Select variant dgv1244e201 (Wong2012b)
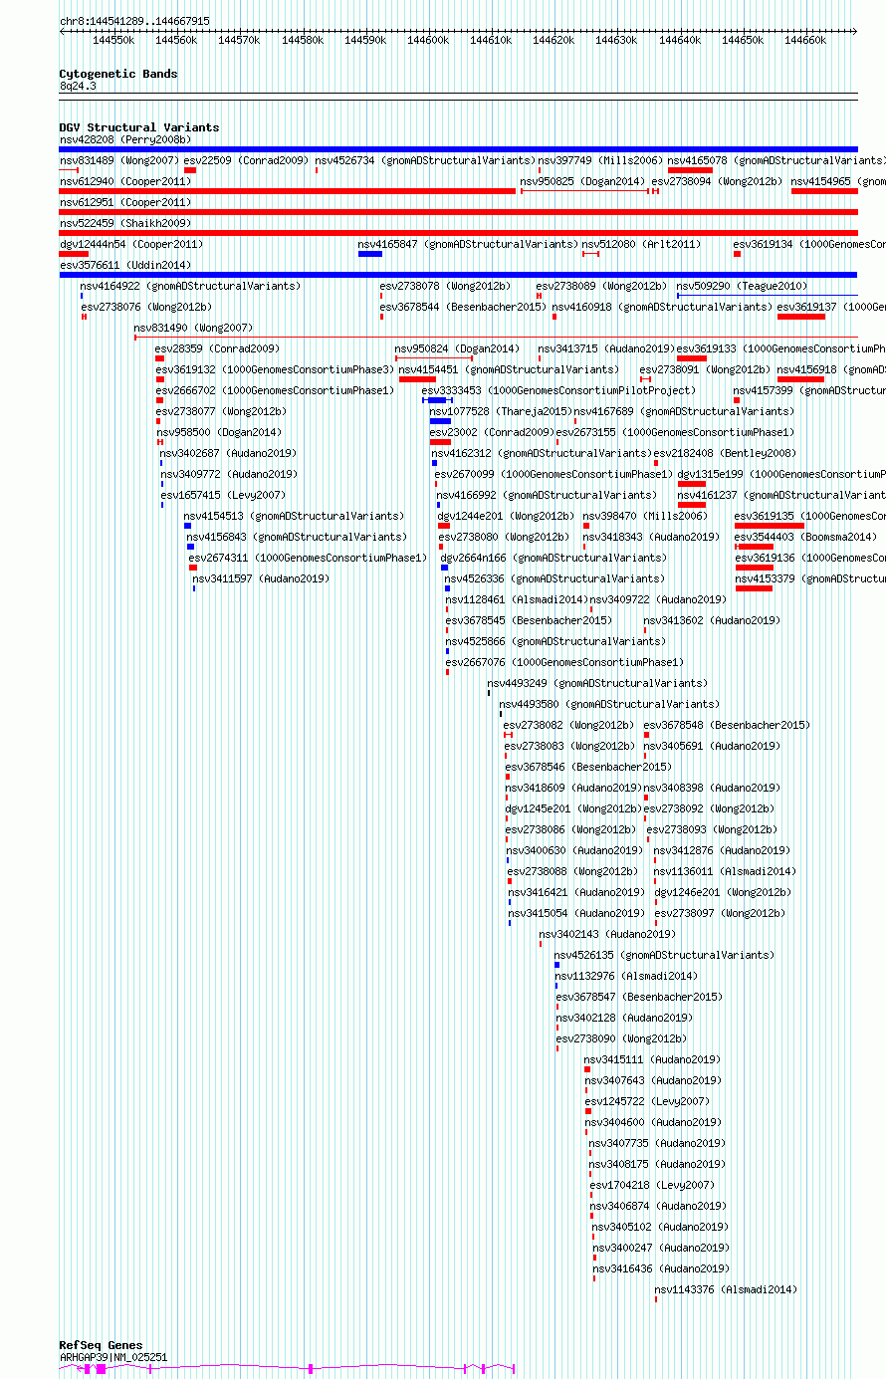 coord(506,516)
